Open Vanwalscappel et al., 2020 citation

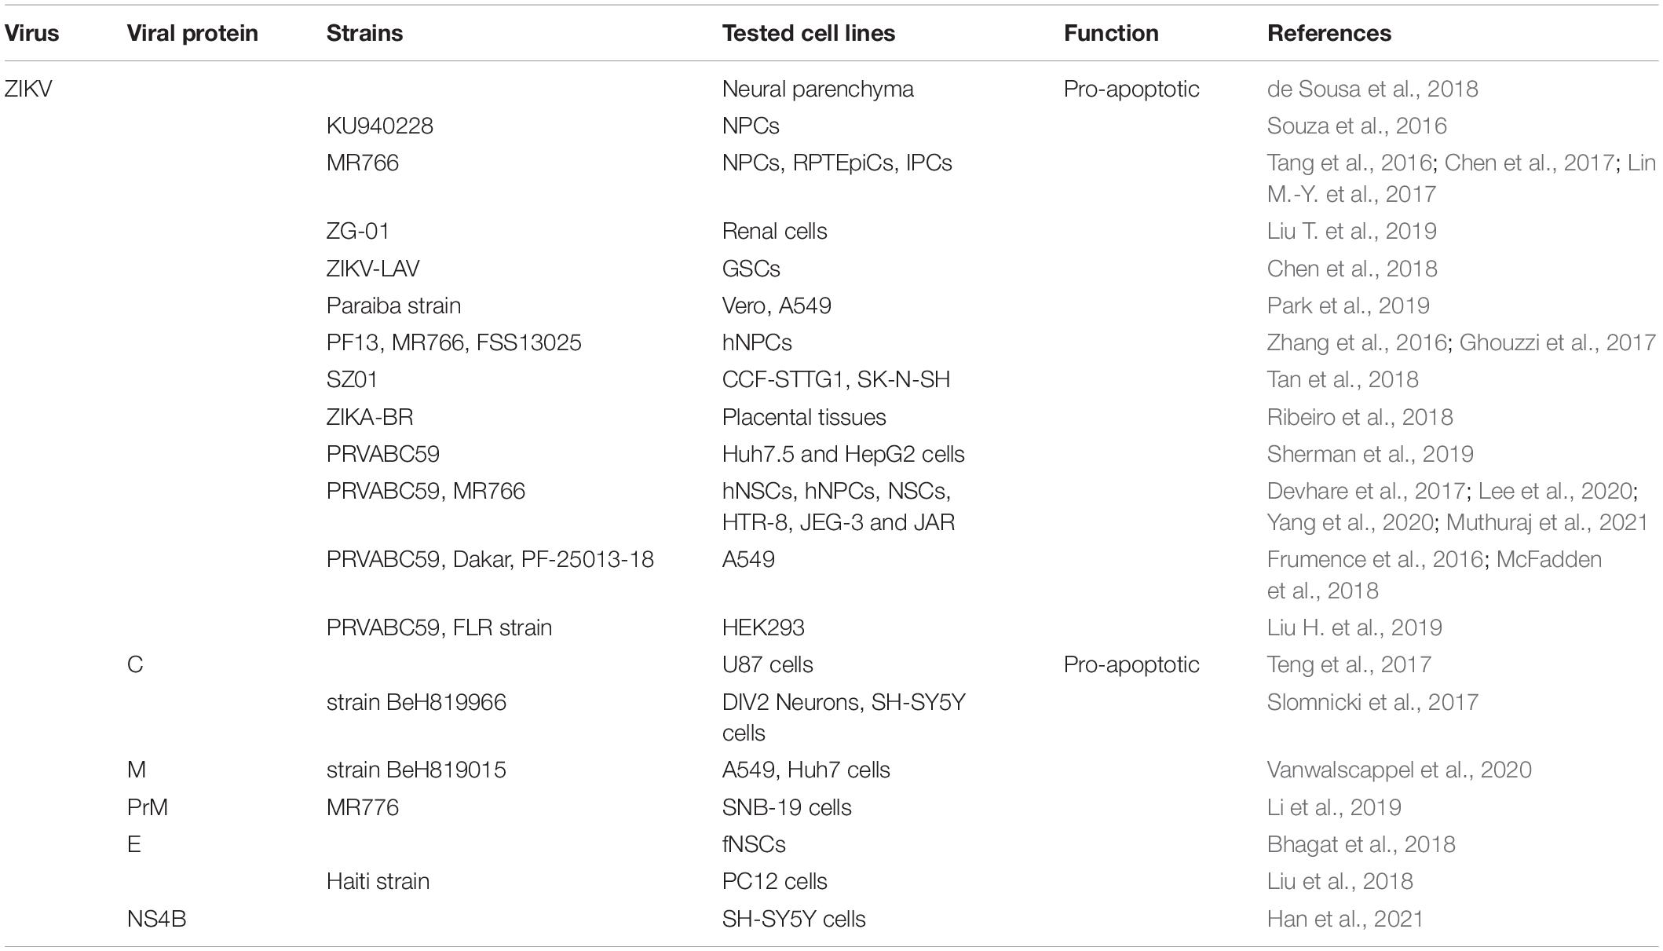[1398, 770]
